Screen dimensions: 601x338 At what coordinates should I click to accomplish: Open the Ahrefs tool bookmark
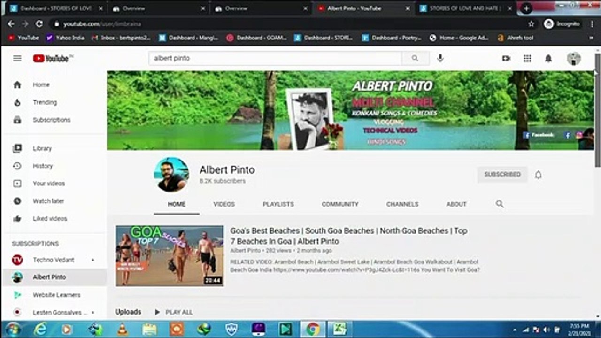515,38
